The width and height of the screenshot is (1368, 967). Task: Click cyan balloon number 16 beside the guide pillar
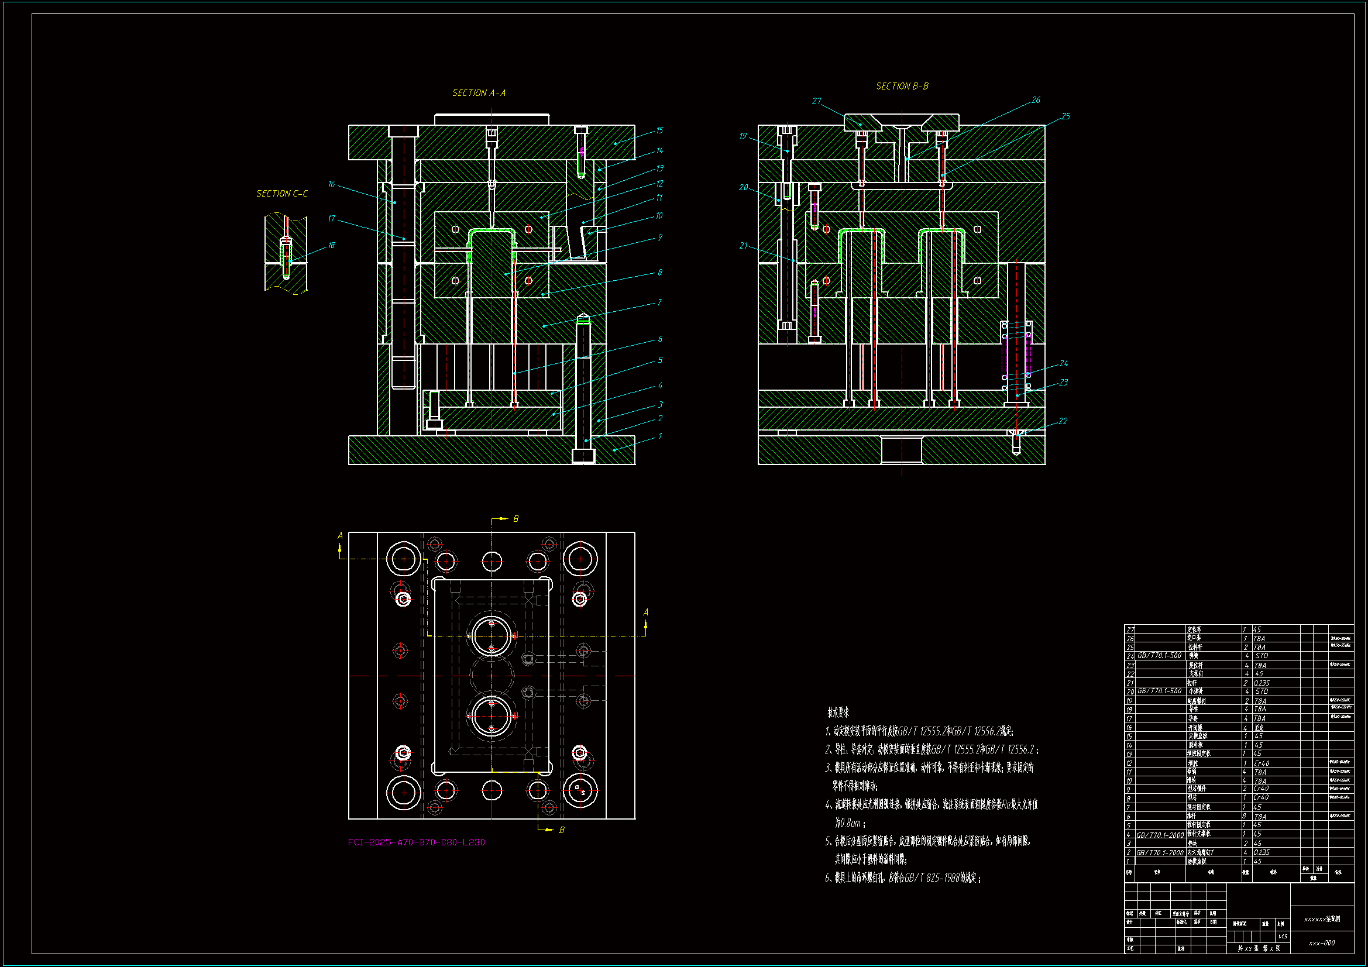(x=331, y=185)
